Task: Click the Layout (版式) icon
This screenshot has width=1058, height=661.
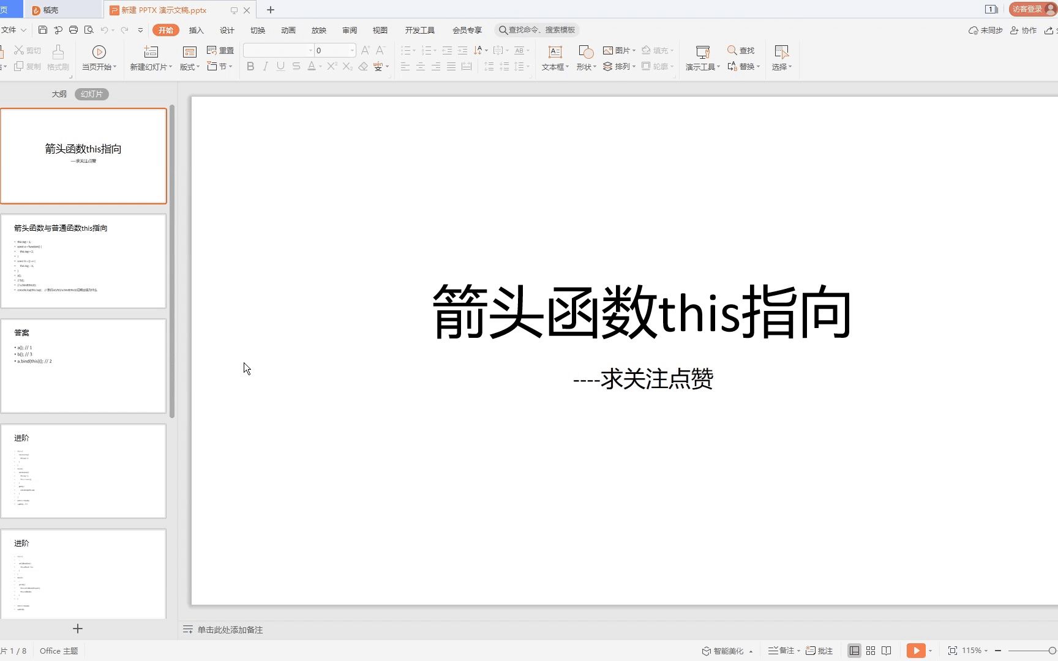Action: [x=189, y=52]
